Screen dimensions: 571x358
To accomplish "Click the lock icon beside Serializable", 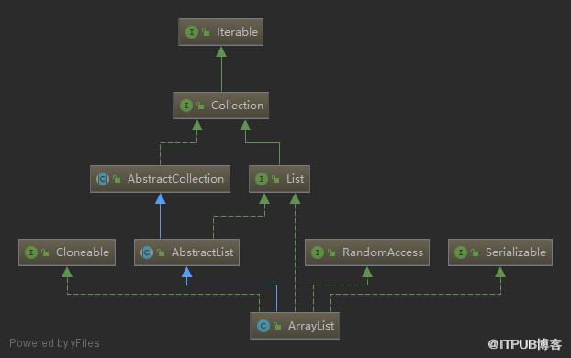I will pyautogui.click(x=475, y=252).
